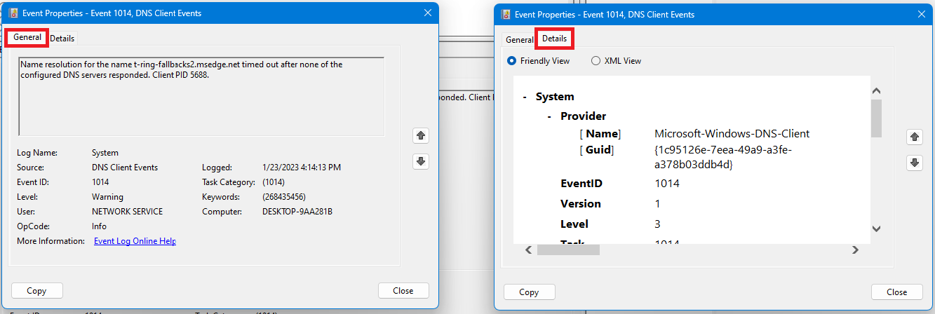Screen dimensions: 935x314
Task: Click inside the name resolution description text box
Action: click(201, 98)
